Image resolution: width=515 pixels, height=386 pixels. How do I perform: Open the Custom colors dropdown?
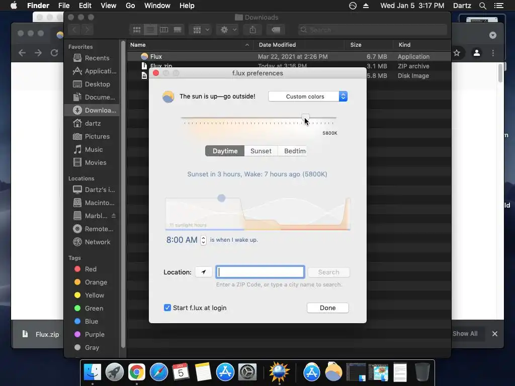(308, 96)
